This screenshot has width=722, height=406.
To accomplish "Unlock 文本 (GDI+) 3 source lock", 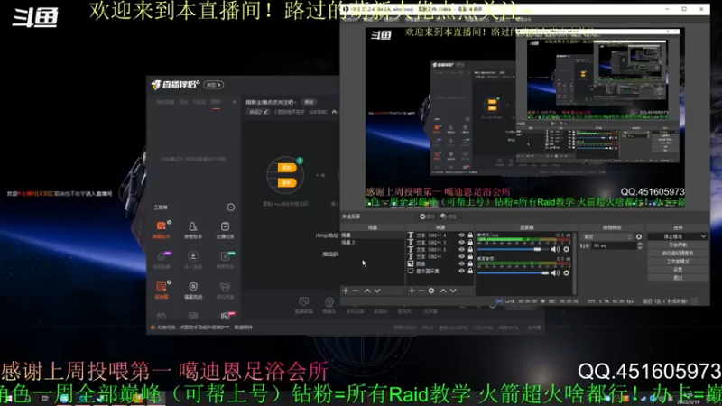I will [x=470, y=242].
